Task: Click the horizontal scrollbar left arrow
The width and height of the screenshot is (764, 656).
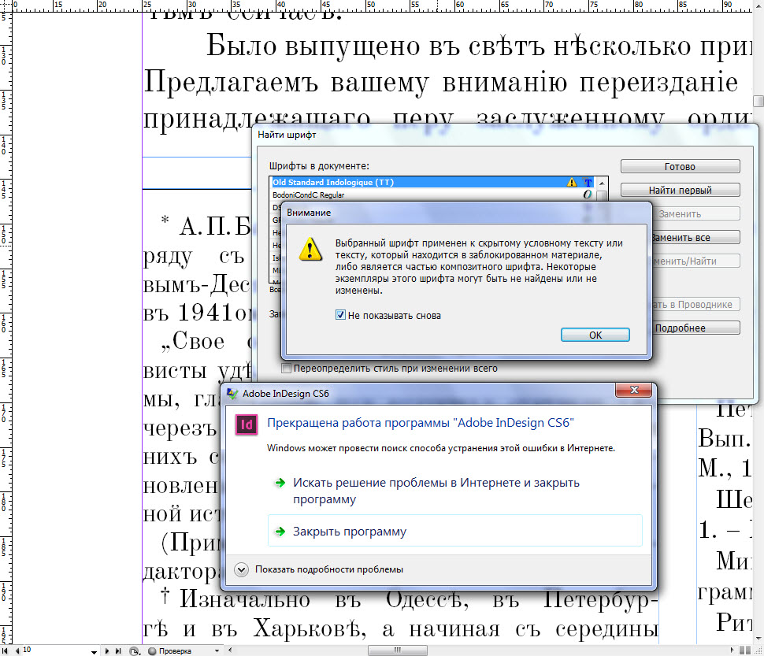Action: tap(230, 650)
